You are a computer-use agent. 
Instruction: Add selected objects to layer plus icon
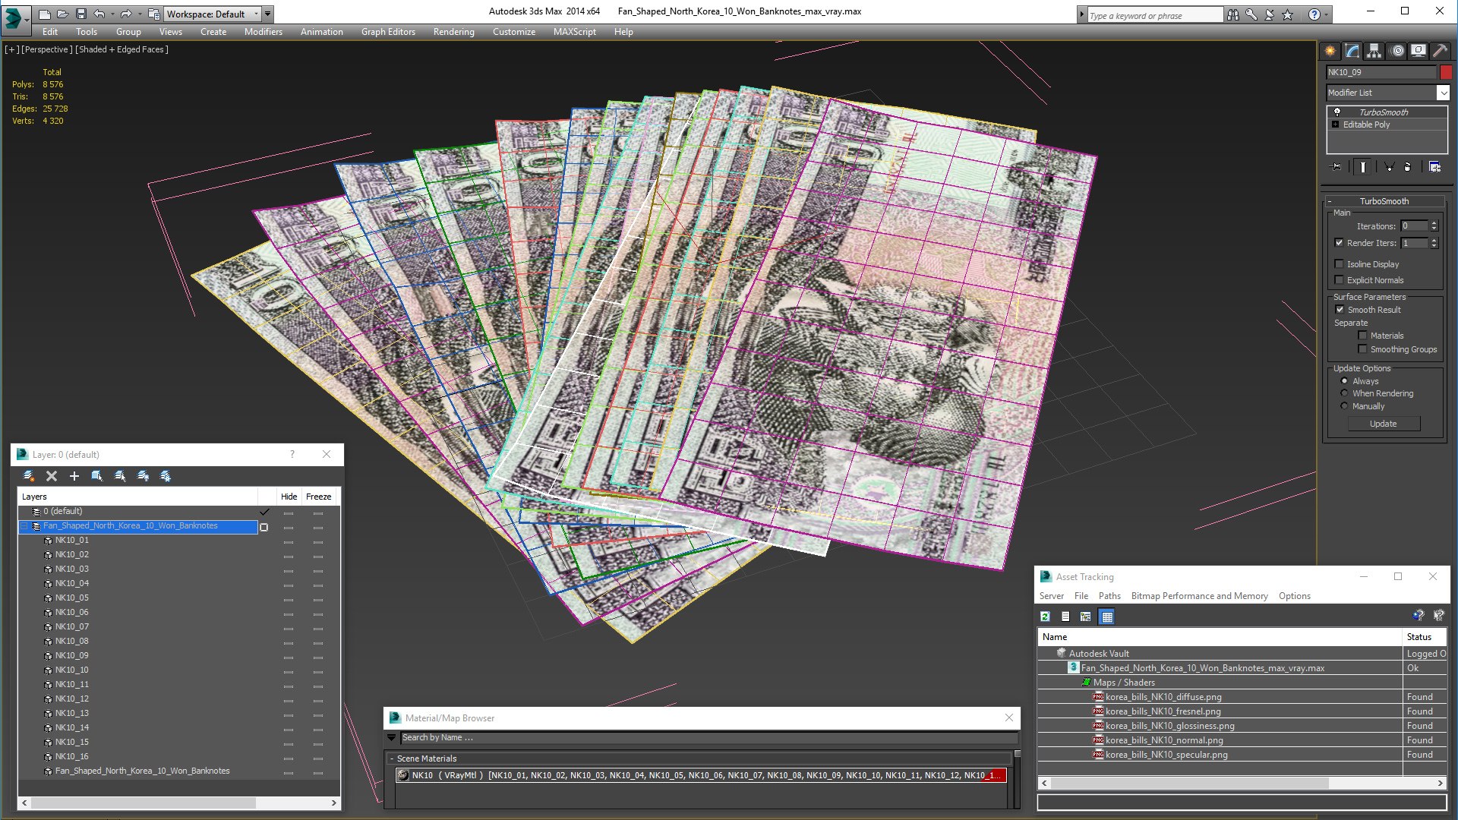[74, 476]
